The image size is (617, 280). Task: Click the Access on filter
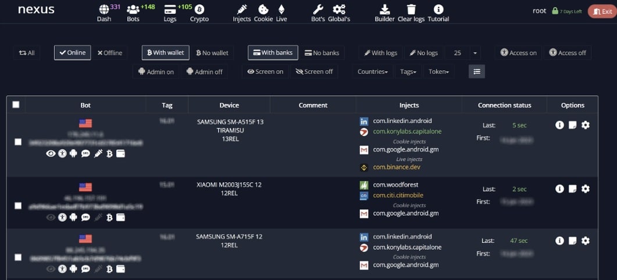(x=518, y=53)
